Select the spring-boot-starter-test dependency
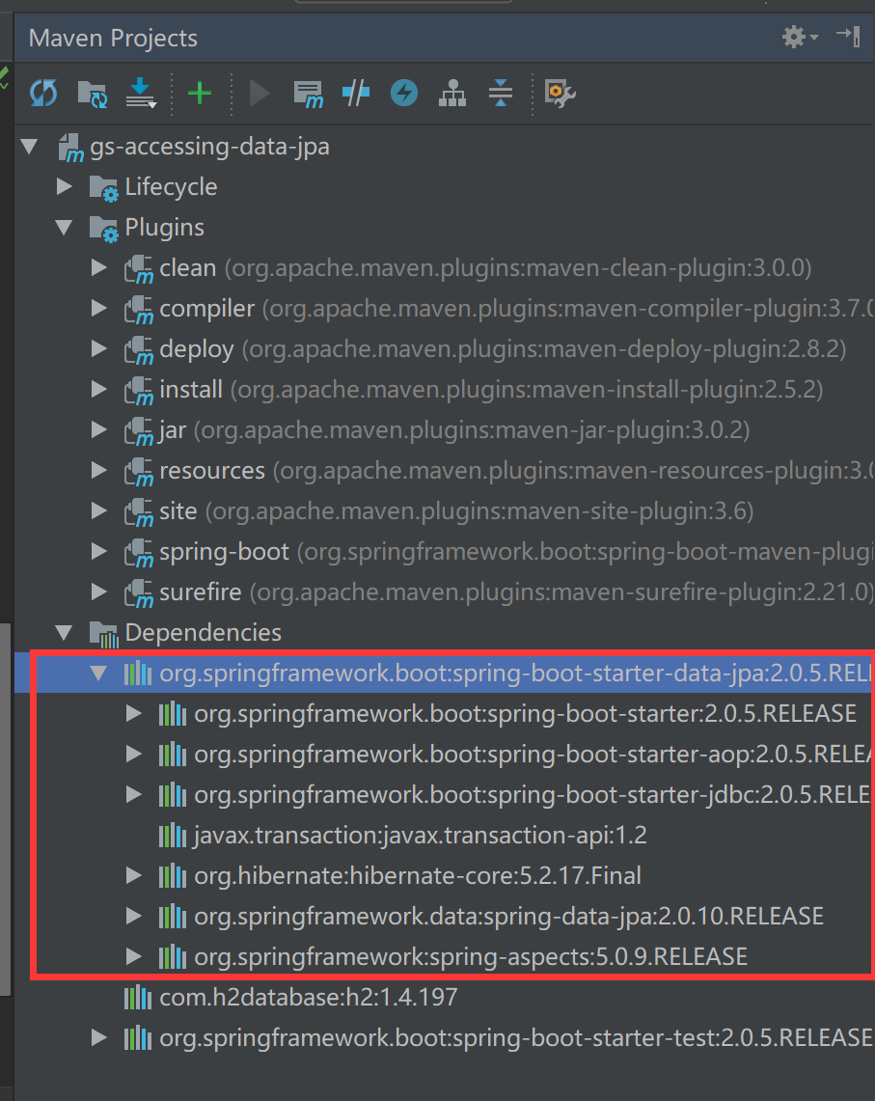This screenshot has height=1101, width=875. point(434,1037)
